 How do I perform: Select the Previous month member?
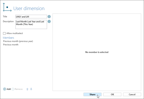click(11, 45)
